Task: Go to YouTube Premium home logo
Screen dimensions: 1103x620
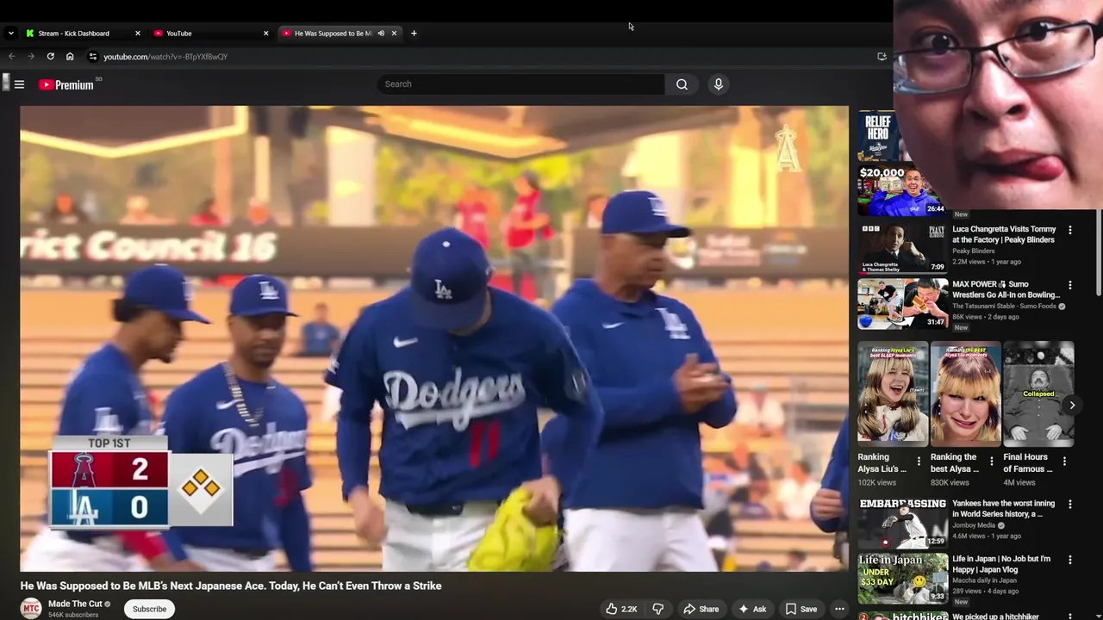Action: [x=66, y=84]
